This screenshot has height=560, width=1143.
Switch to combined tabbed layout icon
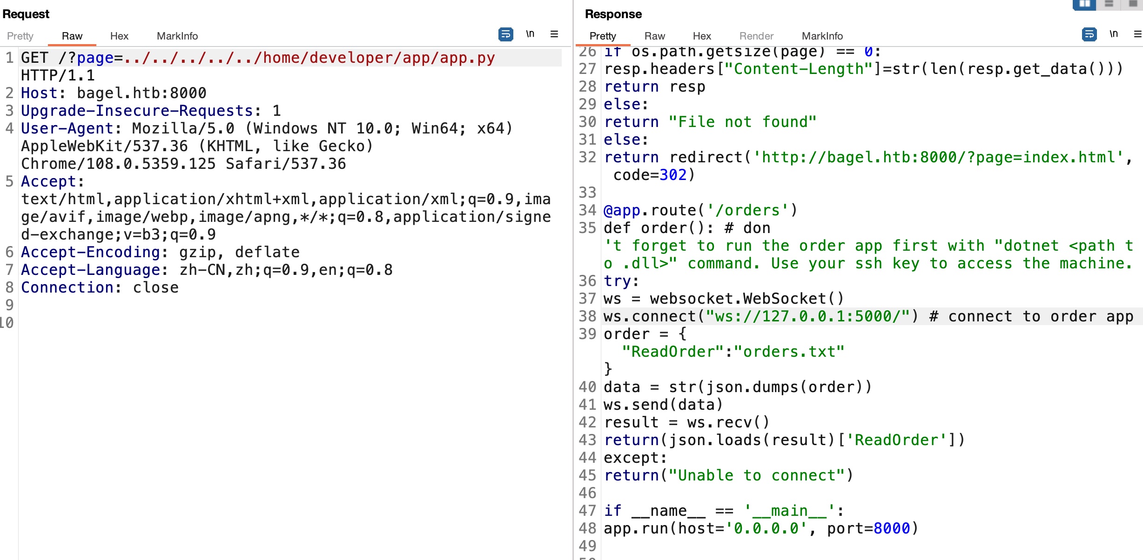pos(1133,4)
